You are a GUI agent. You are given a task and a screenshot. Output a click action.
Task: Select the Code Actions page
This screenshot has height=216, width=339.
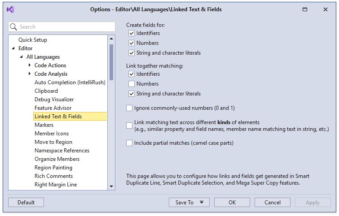pyautogui.click(x=50, y=65)
